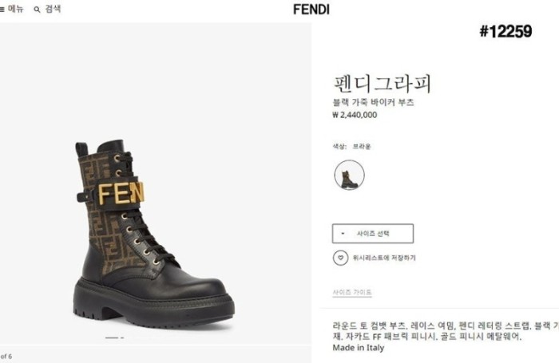
Task: Click the 검색 search label
Action: click(x=53, y=10)
